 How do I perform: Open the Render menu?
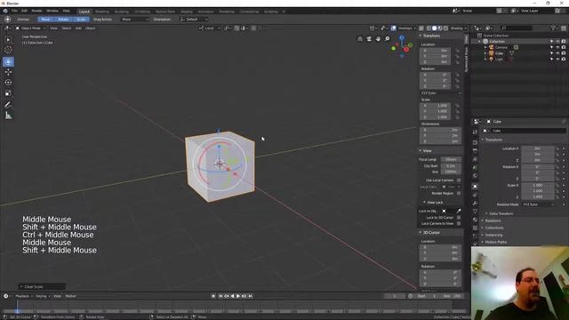tap(36, 11)
